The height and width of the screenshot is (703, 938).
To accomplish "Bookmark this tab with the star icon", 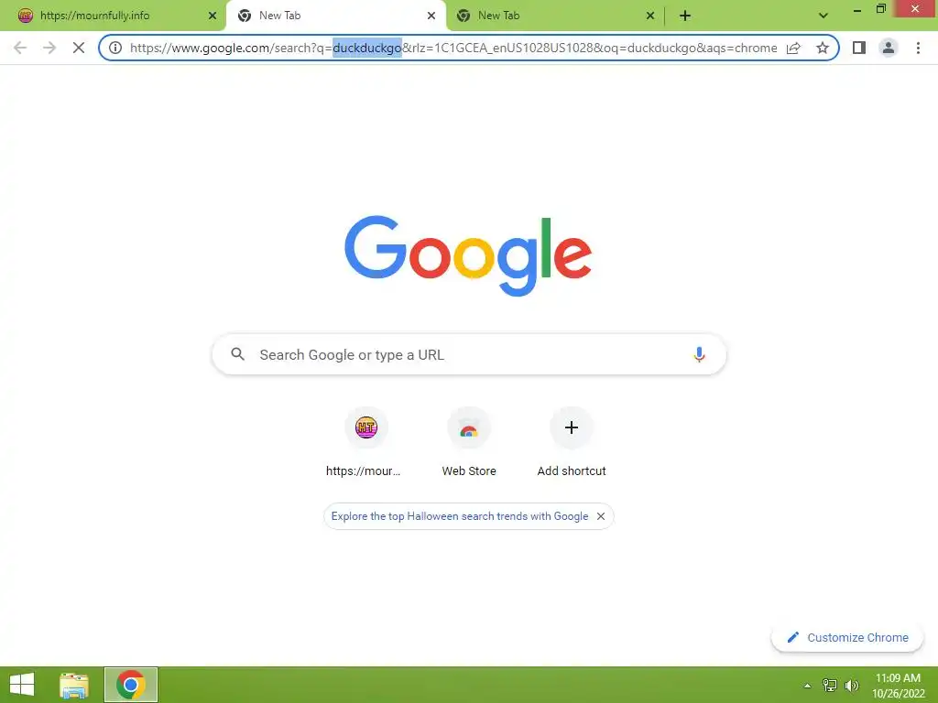I will point(823,48).
